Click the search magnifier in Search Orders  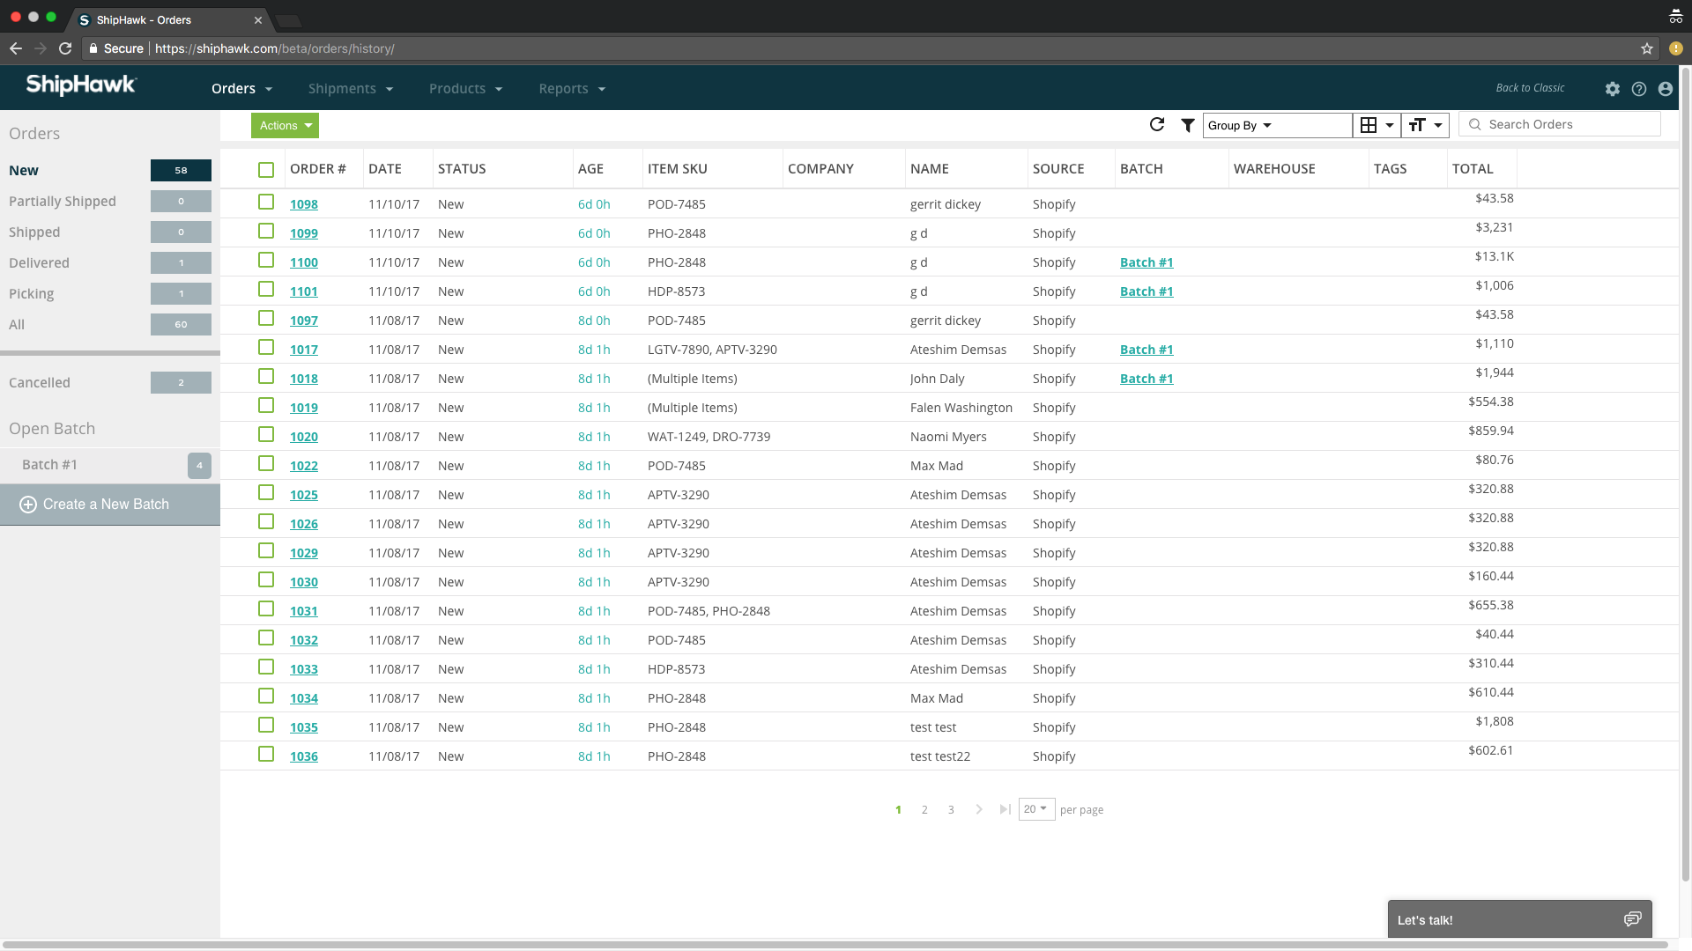pyautogui.click(x=1474, y=124)
